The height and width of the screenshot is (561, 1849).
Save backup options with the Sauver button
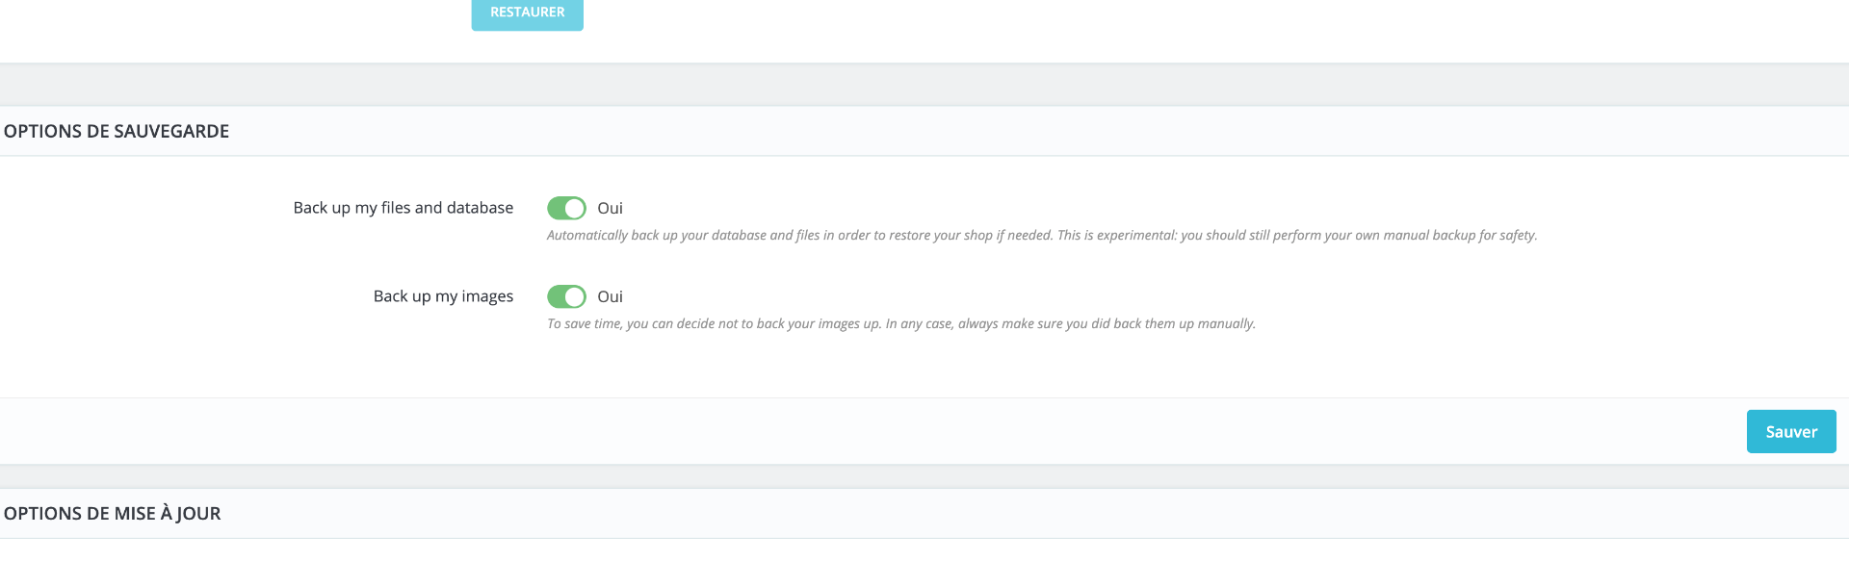(1790, 432)
